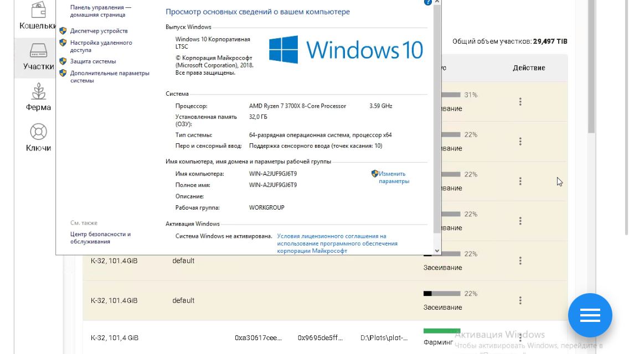This screenshot has height=354, width=629.
Task: Click Изменить параметры link
Action: (x=394, y=177)
